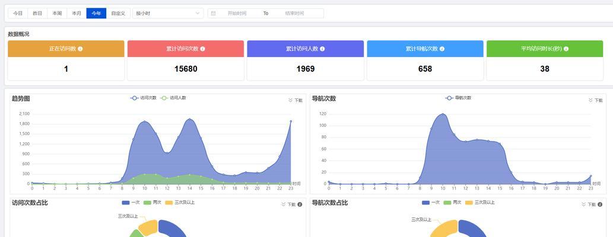Click the 开始时间 start date field
Screen dimensions: 613x237
pos(237,13)
